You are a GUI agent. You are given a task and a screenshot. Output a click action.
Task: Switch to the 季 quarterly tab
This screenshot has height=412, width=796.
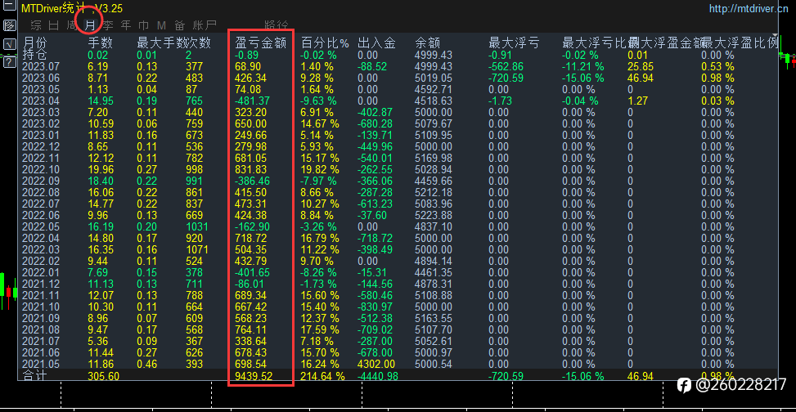pyautogui.click(x=108, y=25)
